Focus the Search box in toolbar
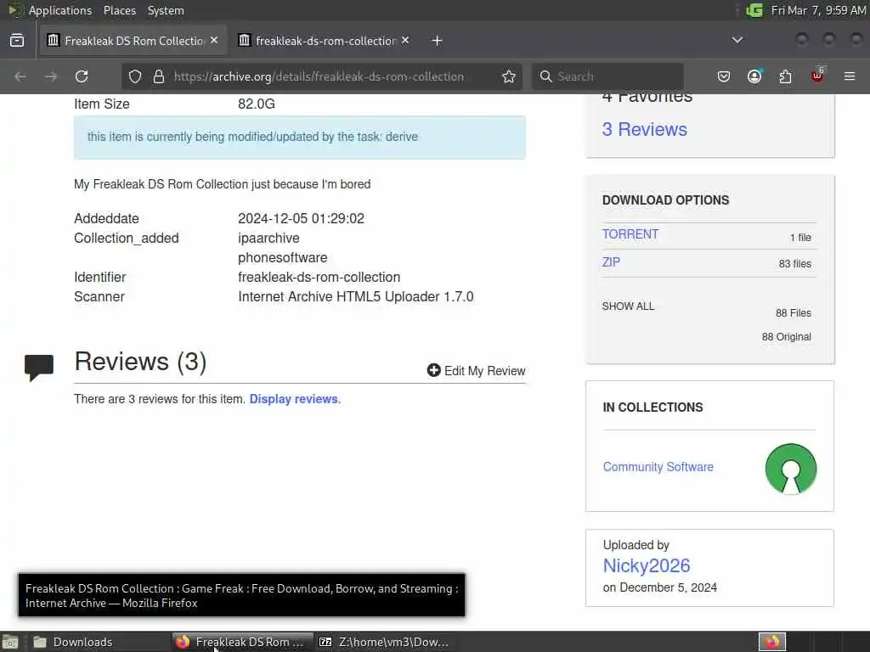Image resolution: width=870 pixels, height=652 pixels. (x=607, y=76)
